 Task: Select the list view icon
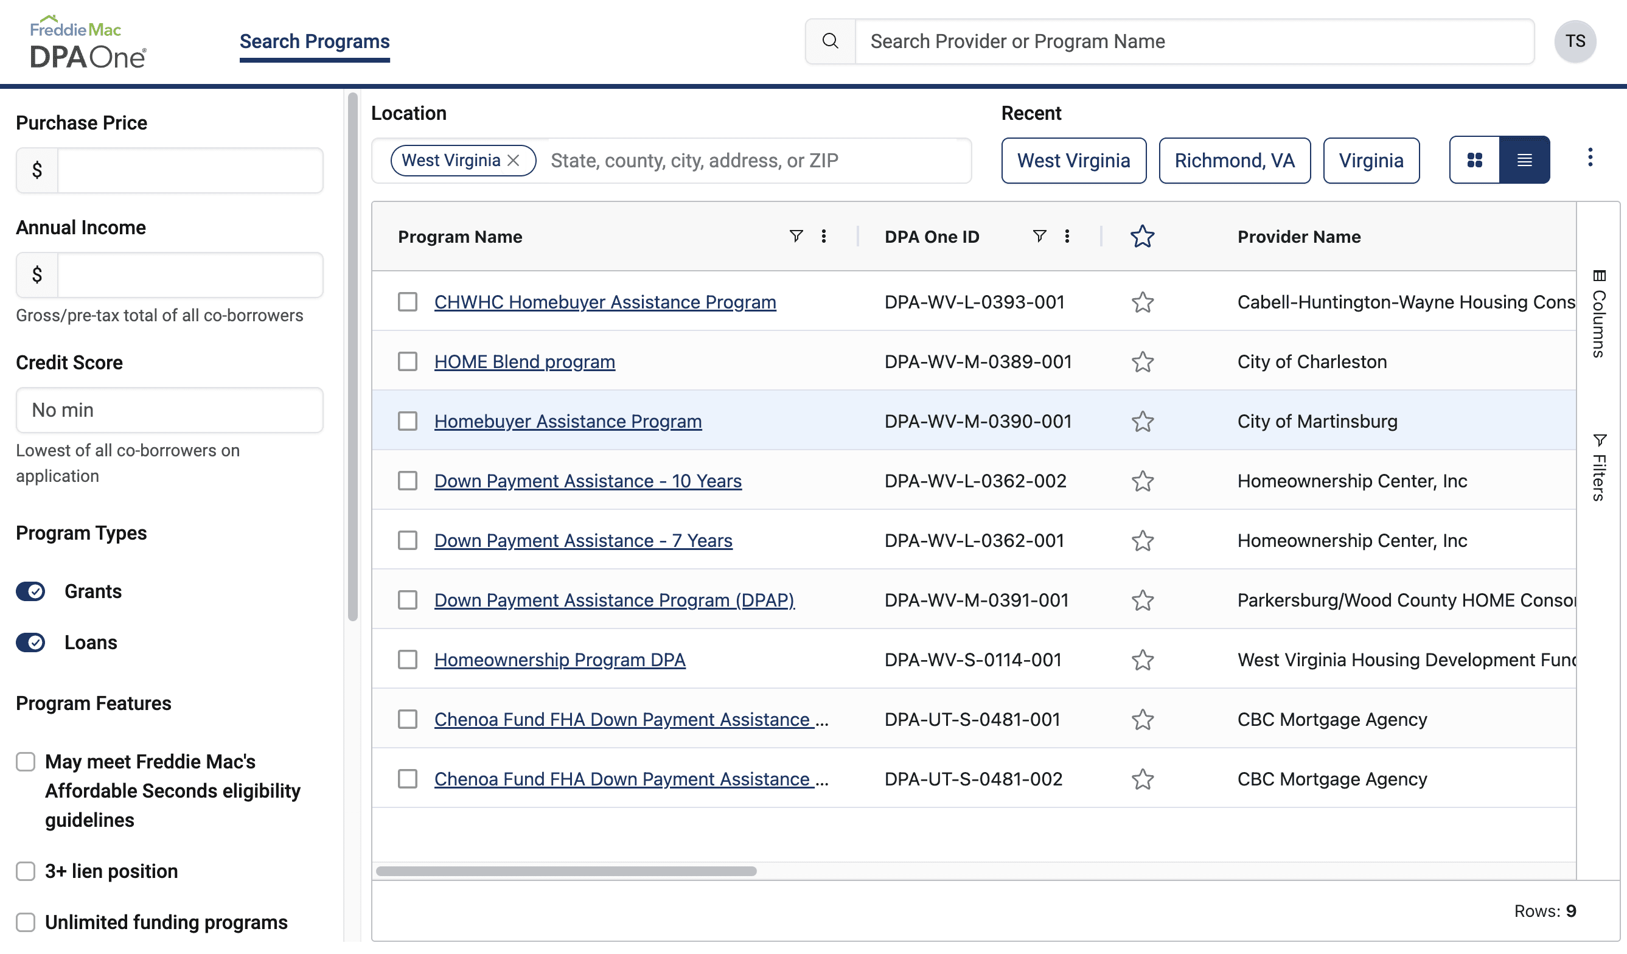pyautogui.click(x=1524, y=160)
